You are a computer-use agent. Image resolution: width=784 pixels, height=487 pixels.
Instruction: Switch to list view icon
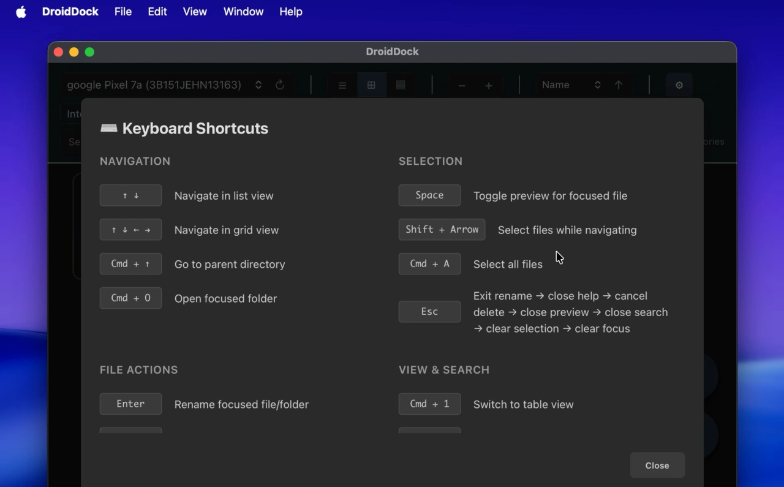point(342,85)
